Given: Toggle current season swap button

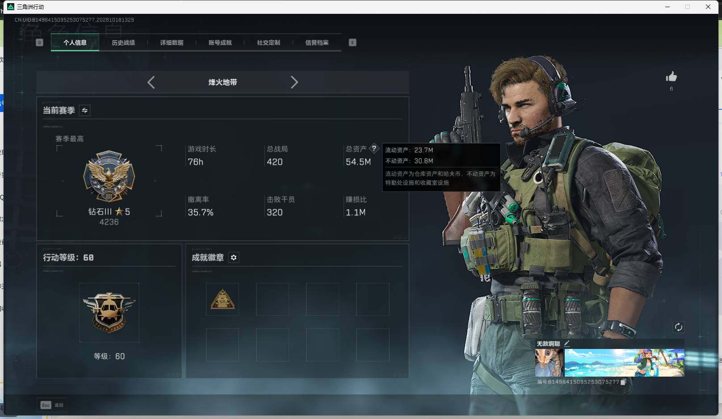Looking at the screenshot, I should click(x=84, y=110).
